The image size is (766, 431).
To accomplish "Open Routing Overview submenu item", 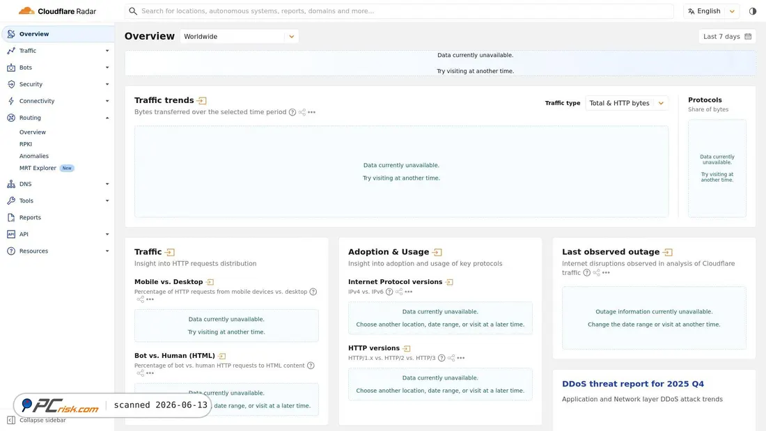I will tap(33, 132).
